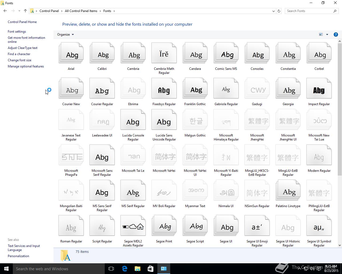342x274 pixels.
Task: Select the Cambria font icon
Action: [133, 53]
